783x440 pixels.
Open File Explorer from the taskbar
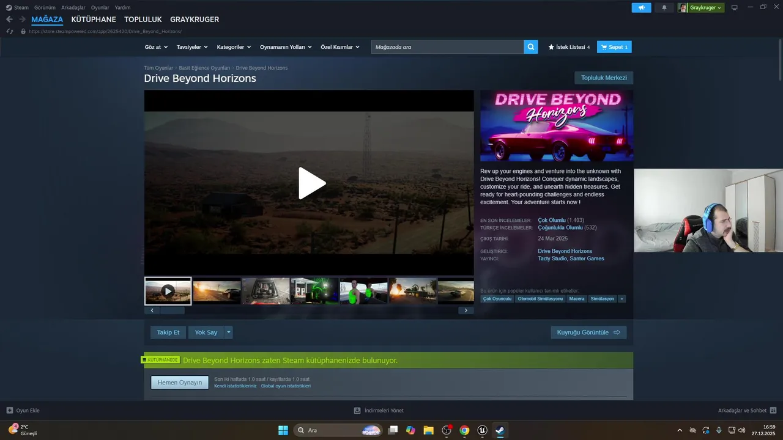[428, 430]
